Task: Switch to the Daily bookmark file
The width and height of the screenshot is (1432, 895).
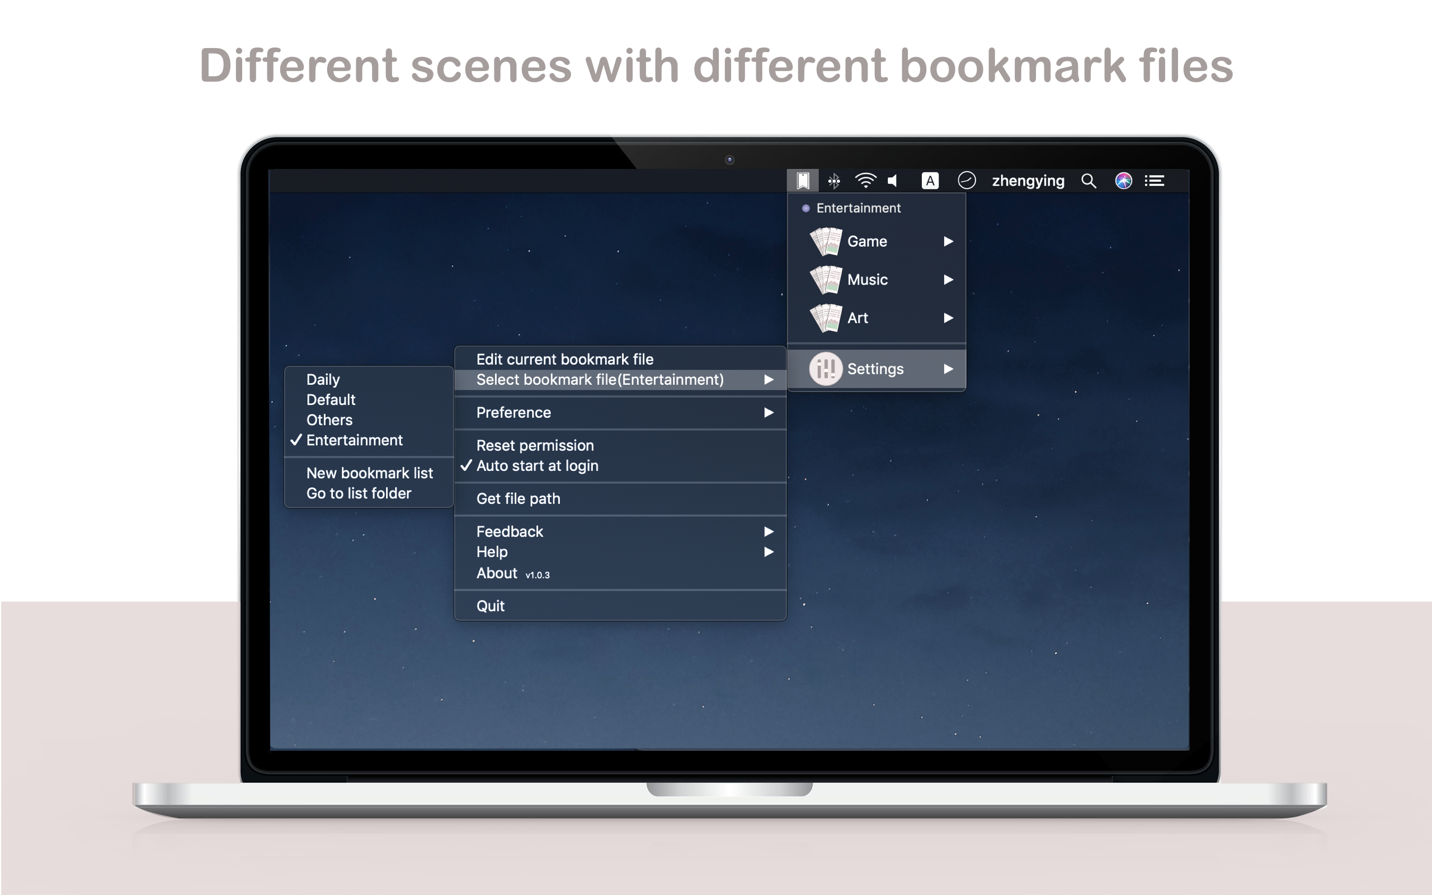Action: point(323,379)
